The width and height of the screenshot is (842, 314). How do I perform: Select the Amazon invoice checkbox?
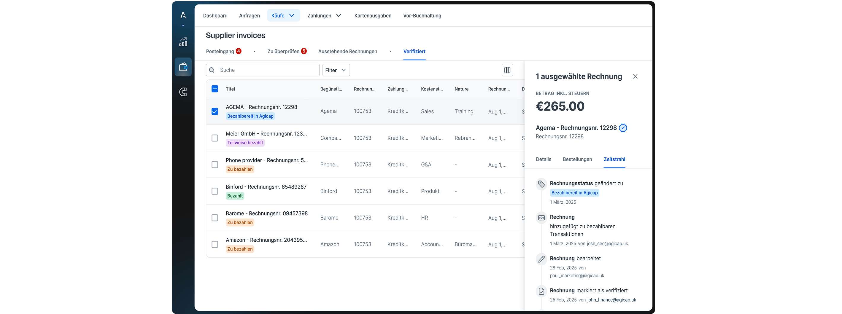point(215,244)
